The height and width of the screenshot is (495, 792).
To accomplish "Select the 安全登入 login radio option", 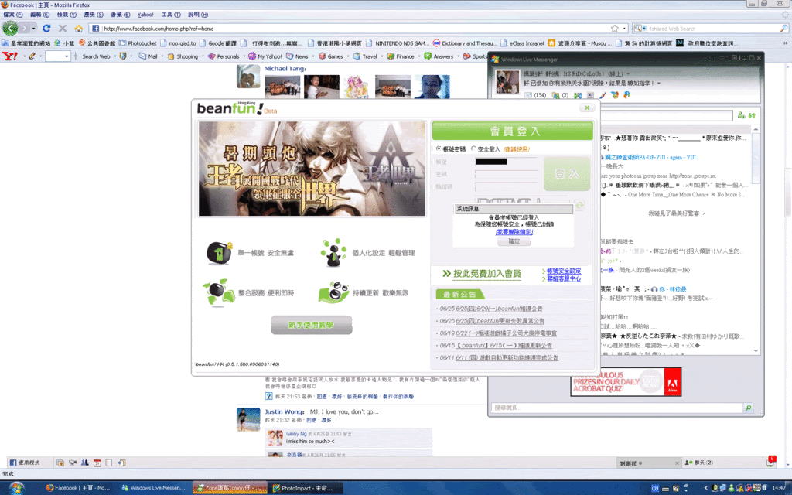I will click(x=473, y=149).
